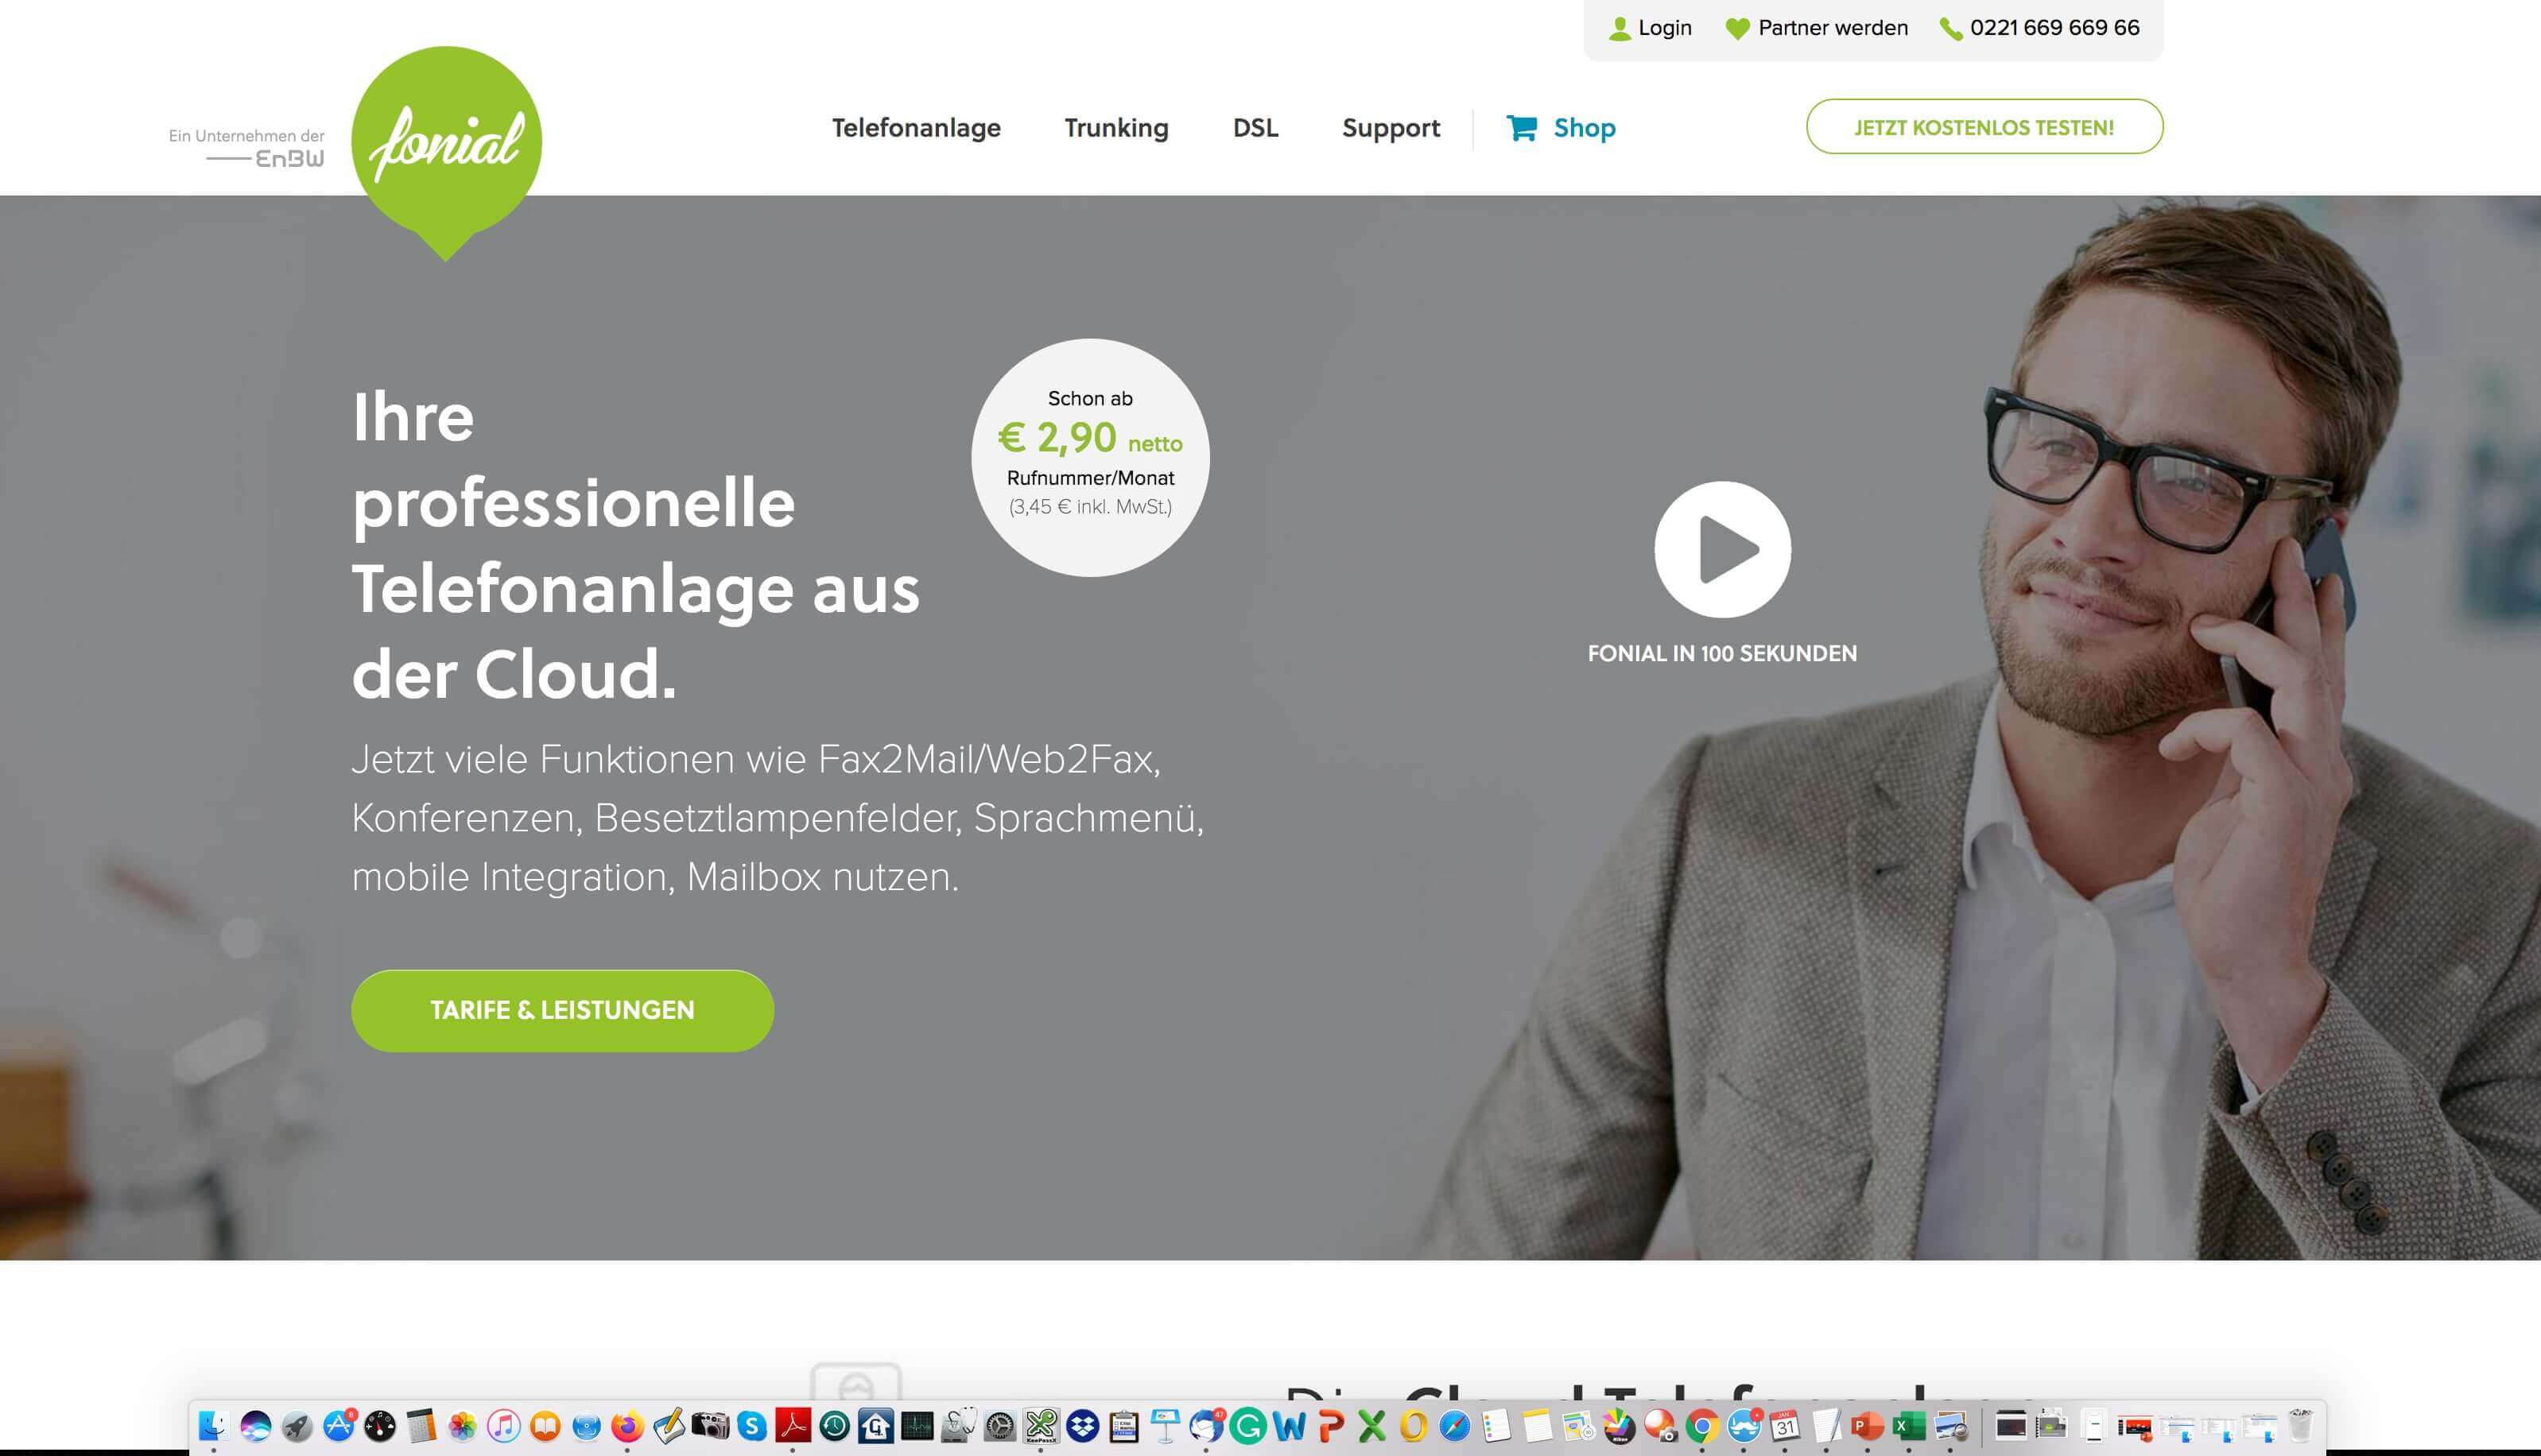
Task: Click the EnBW company logo
Action: click(266, 158)
